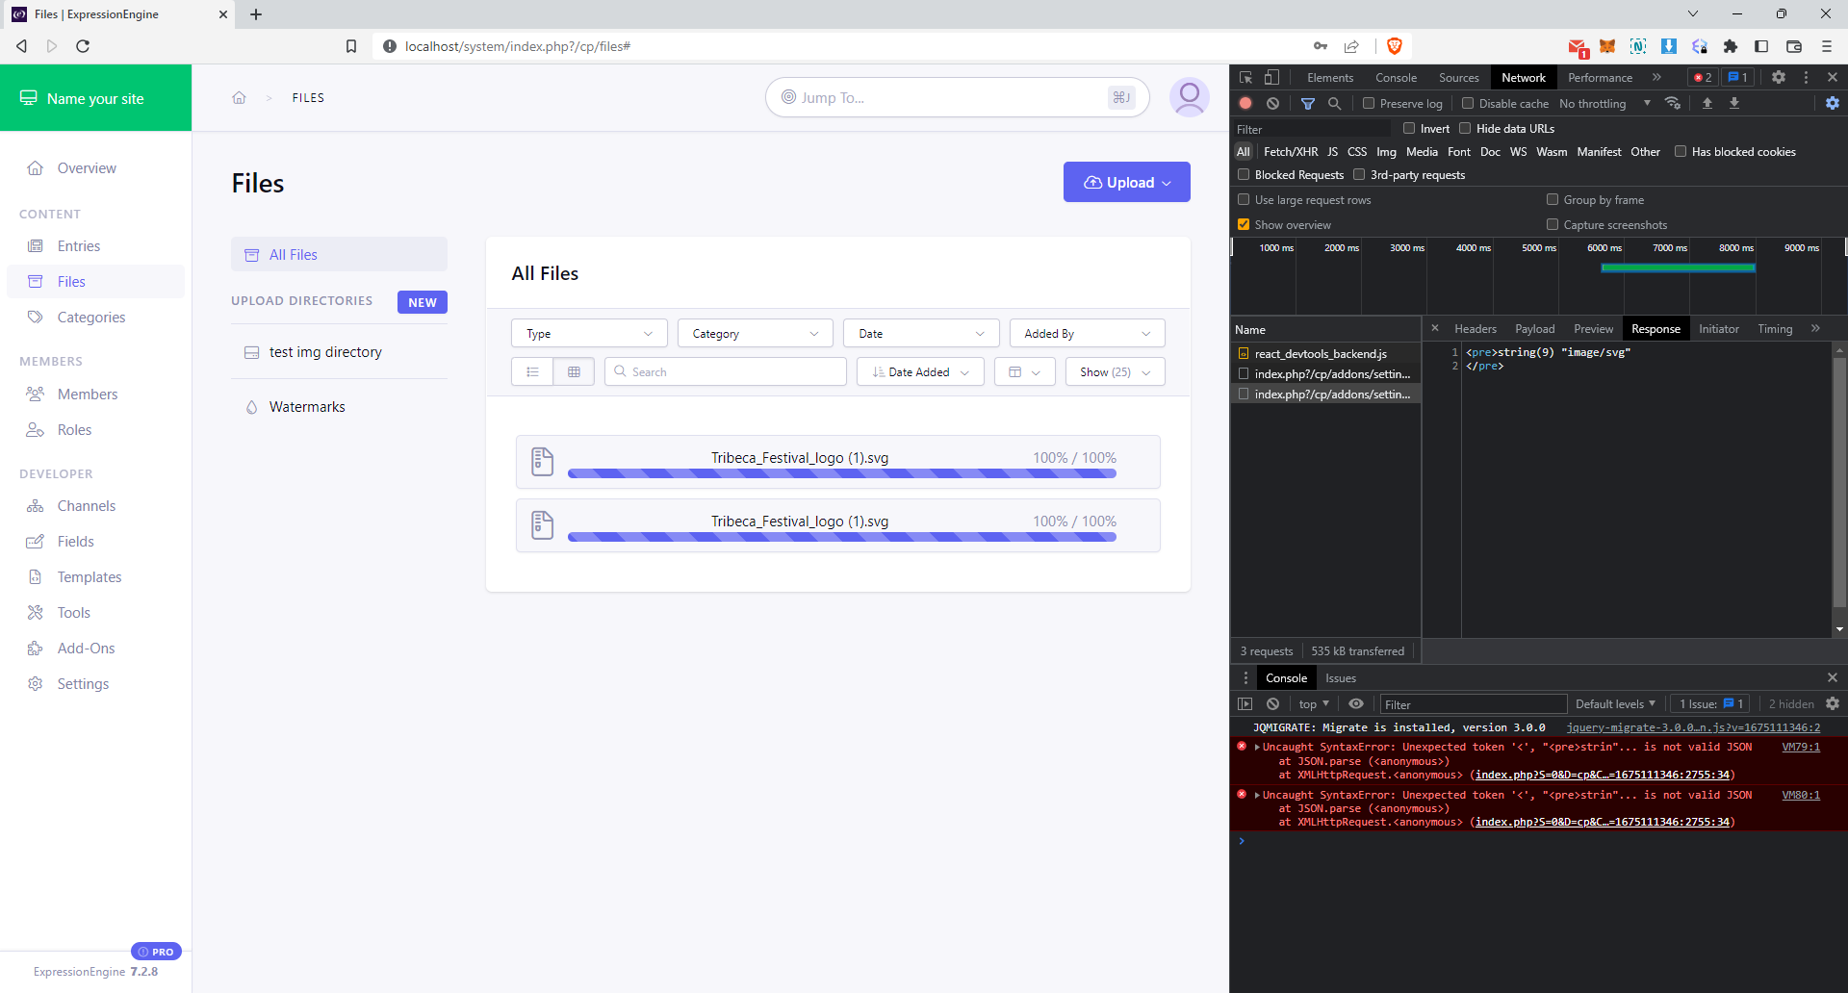
Task: Uncheck the Show overview checkbox
Action: (1244, 224)
